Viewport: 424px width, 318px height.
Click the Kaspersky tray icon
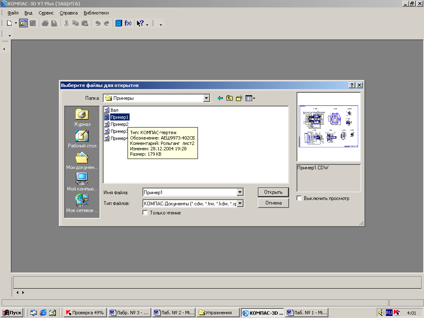point(397,313)
